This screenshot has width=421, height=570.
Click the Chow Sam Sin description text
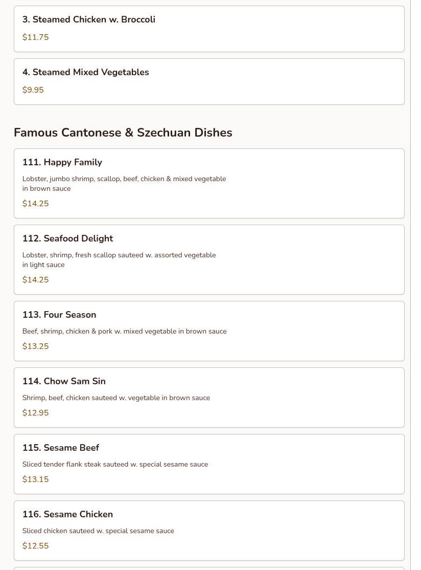click(x=116, y=398)
